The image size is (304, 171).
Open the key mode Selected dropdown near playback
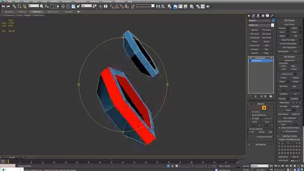tap(259, 166)
